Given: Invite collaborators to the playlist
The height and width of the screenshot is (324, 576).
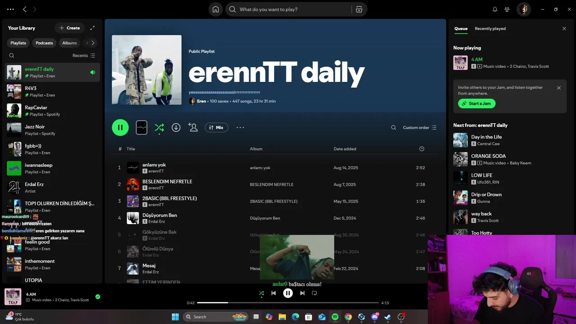Looking at the screenshot, I should 193,127.
